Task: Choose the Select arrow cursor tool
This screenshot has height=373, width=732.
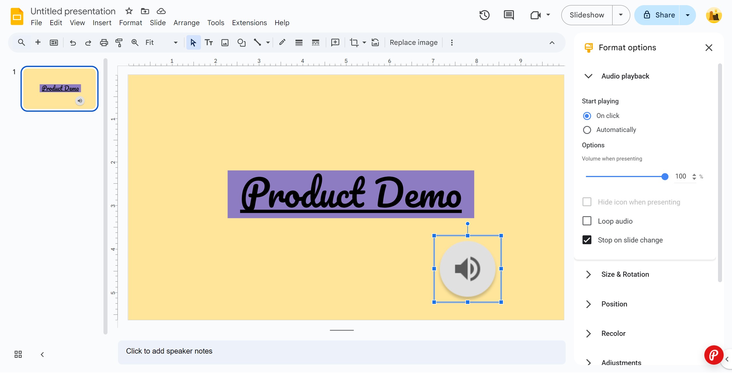Action: click(x=194, y=43)
